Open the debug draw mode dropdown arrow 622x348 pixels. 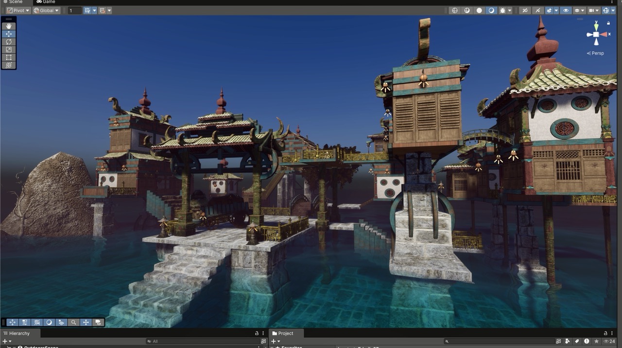509,10
